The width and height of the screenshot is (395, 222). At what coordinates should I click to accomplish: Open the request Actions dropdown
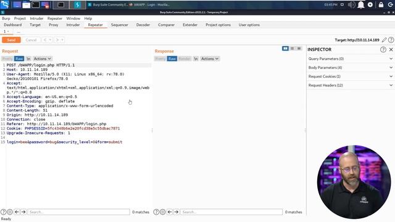(43, 59)
